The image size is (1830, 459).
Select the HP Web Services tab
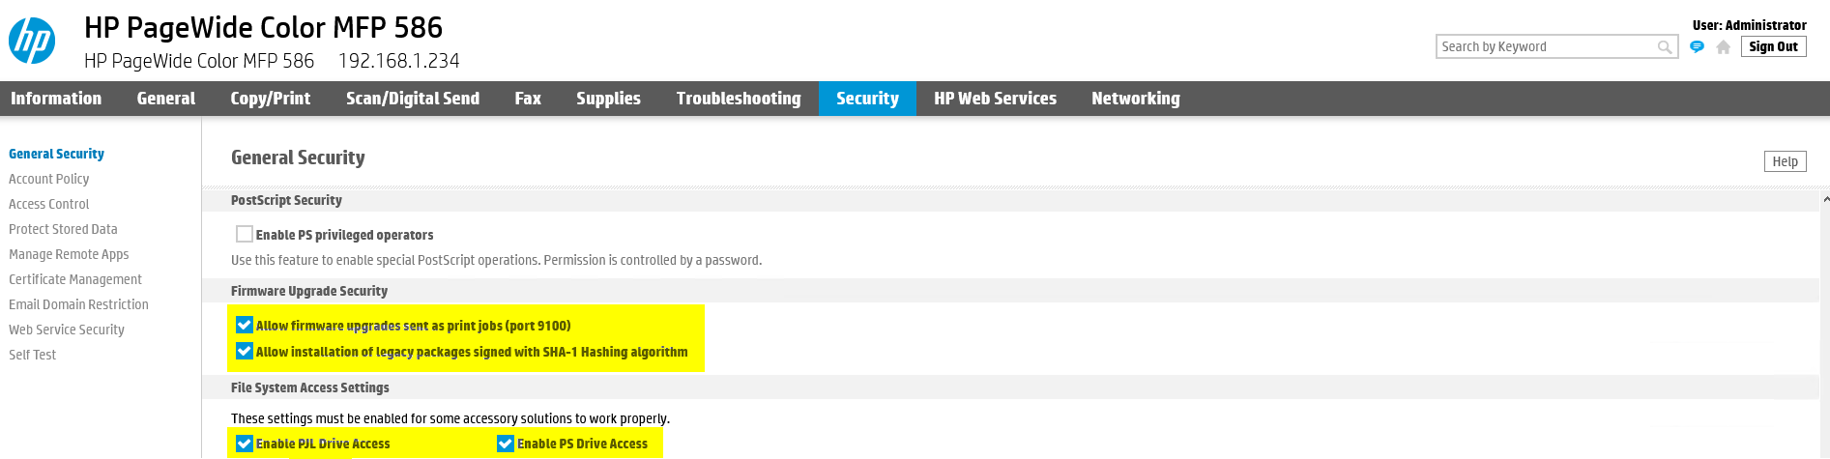click(995, 99)
